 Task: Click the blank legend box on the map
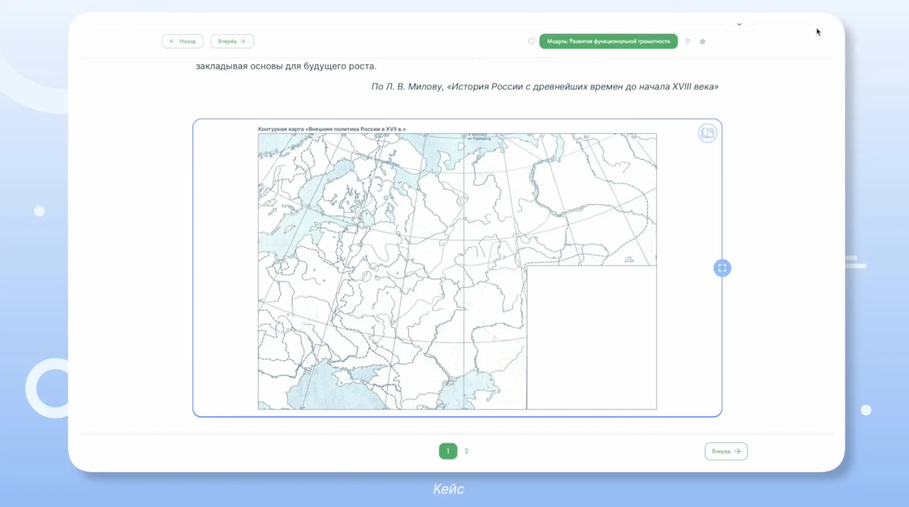591,337
